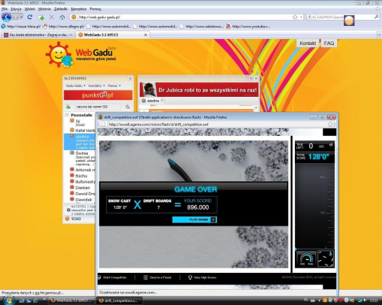Image resolution: width=382 pixels, height=305 pixels.
Task: Select the WebGadu 3.1 tab
Action: coord(112,35)
